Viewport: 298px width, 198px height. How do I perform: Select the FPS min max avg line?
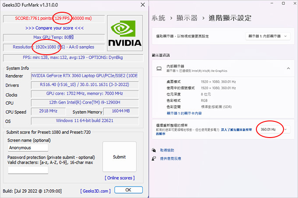click(x=73, y=57)
